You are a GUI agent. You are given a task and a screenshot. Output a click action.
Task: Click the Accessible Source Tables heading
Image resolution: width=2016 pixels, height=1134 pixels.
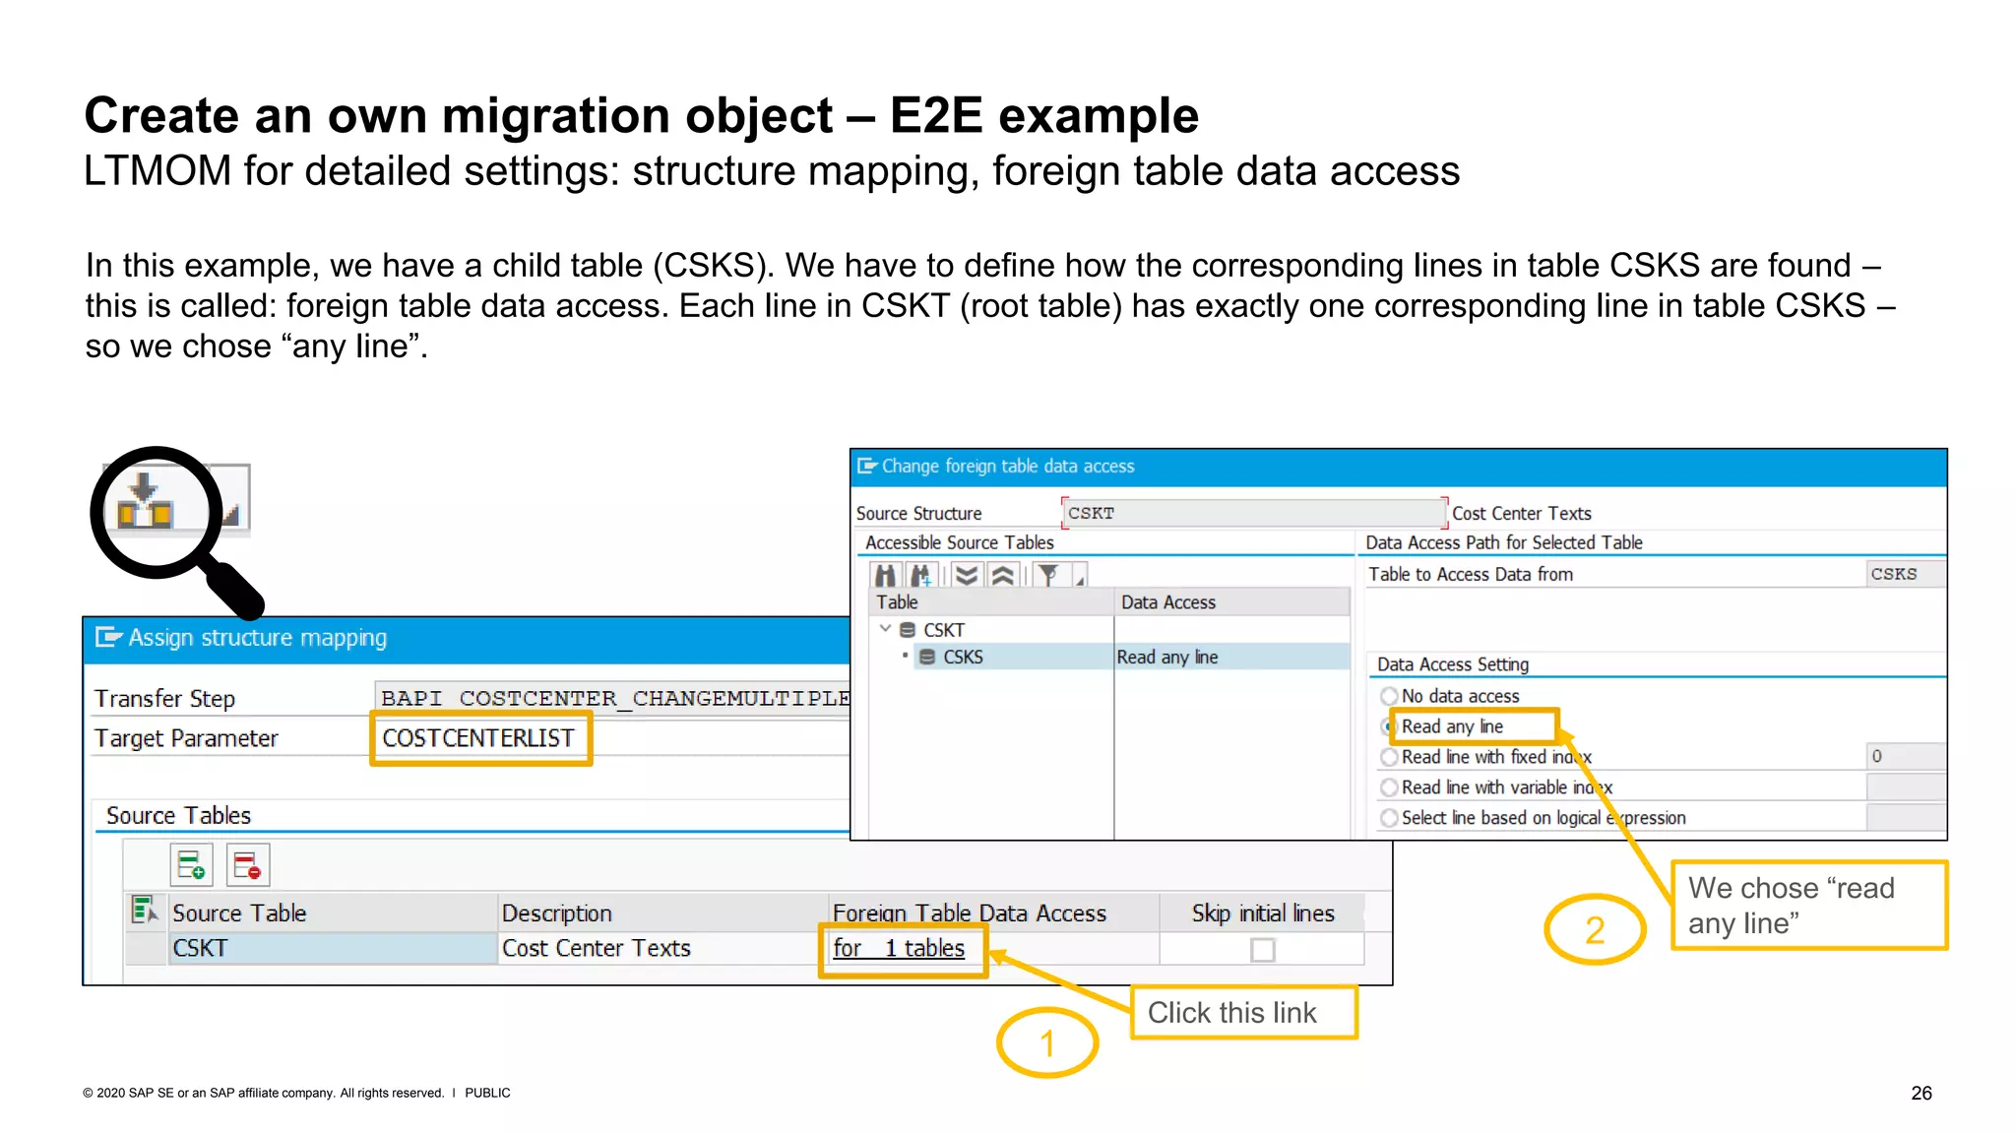coord(960,542)
